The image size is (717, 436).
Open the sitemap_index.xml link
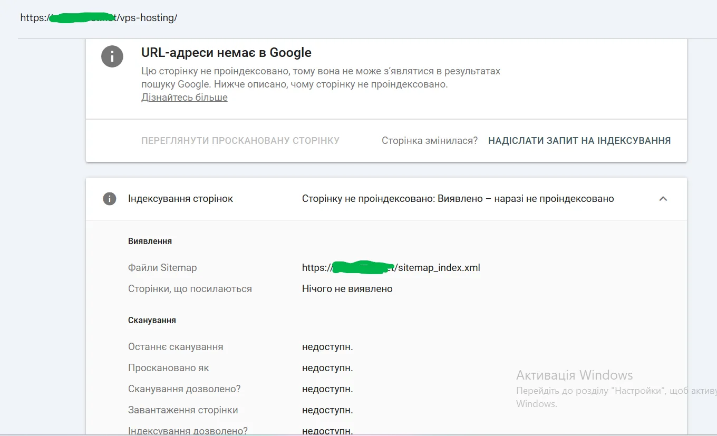(391, 267)
